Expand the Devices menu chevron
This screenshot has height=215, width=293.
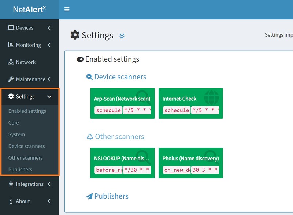[x=49, y=28]
